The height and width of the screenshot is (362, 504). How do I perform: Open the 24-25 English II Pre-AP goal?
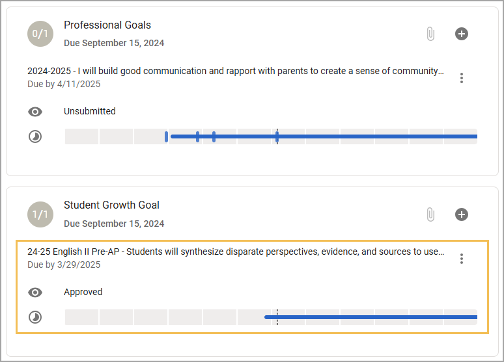(x=236, y=252)
